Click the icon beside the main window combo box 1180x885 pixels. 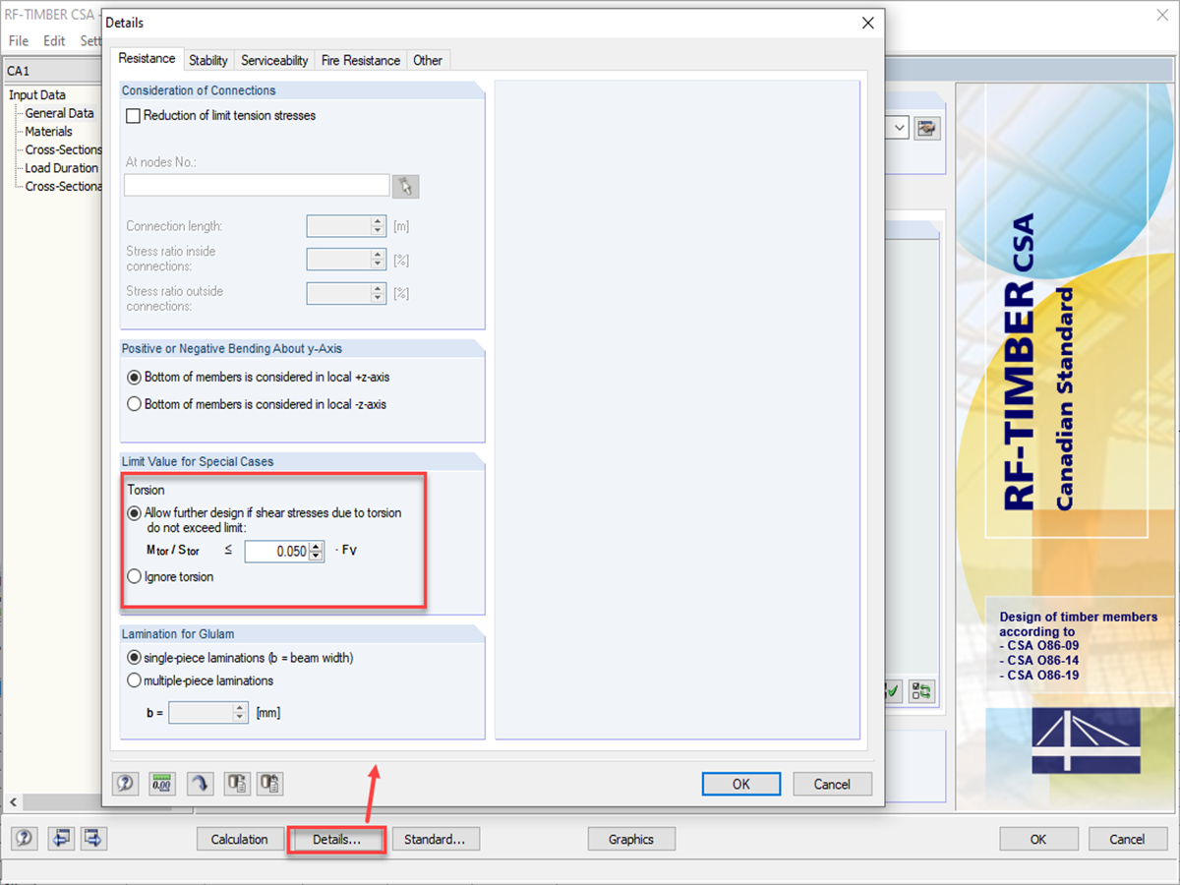(925, 128)
